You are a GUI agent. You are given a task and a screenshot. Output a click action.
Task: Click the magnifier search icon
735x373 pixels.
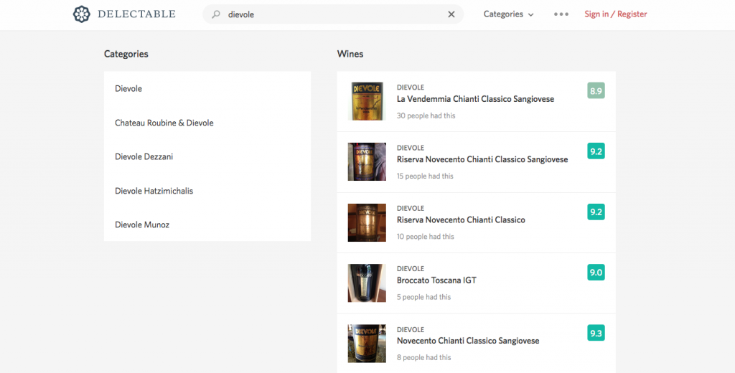[x=216, y=14]
